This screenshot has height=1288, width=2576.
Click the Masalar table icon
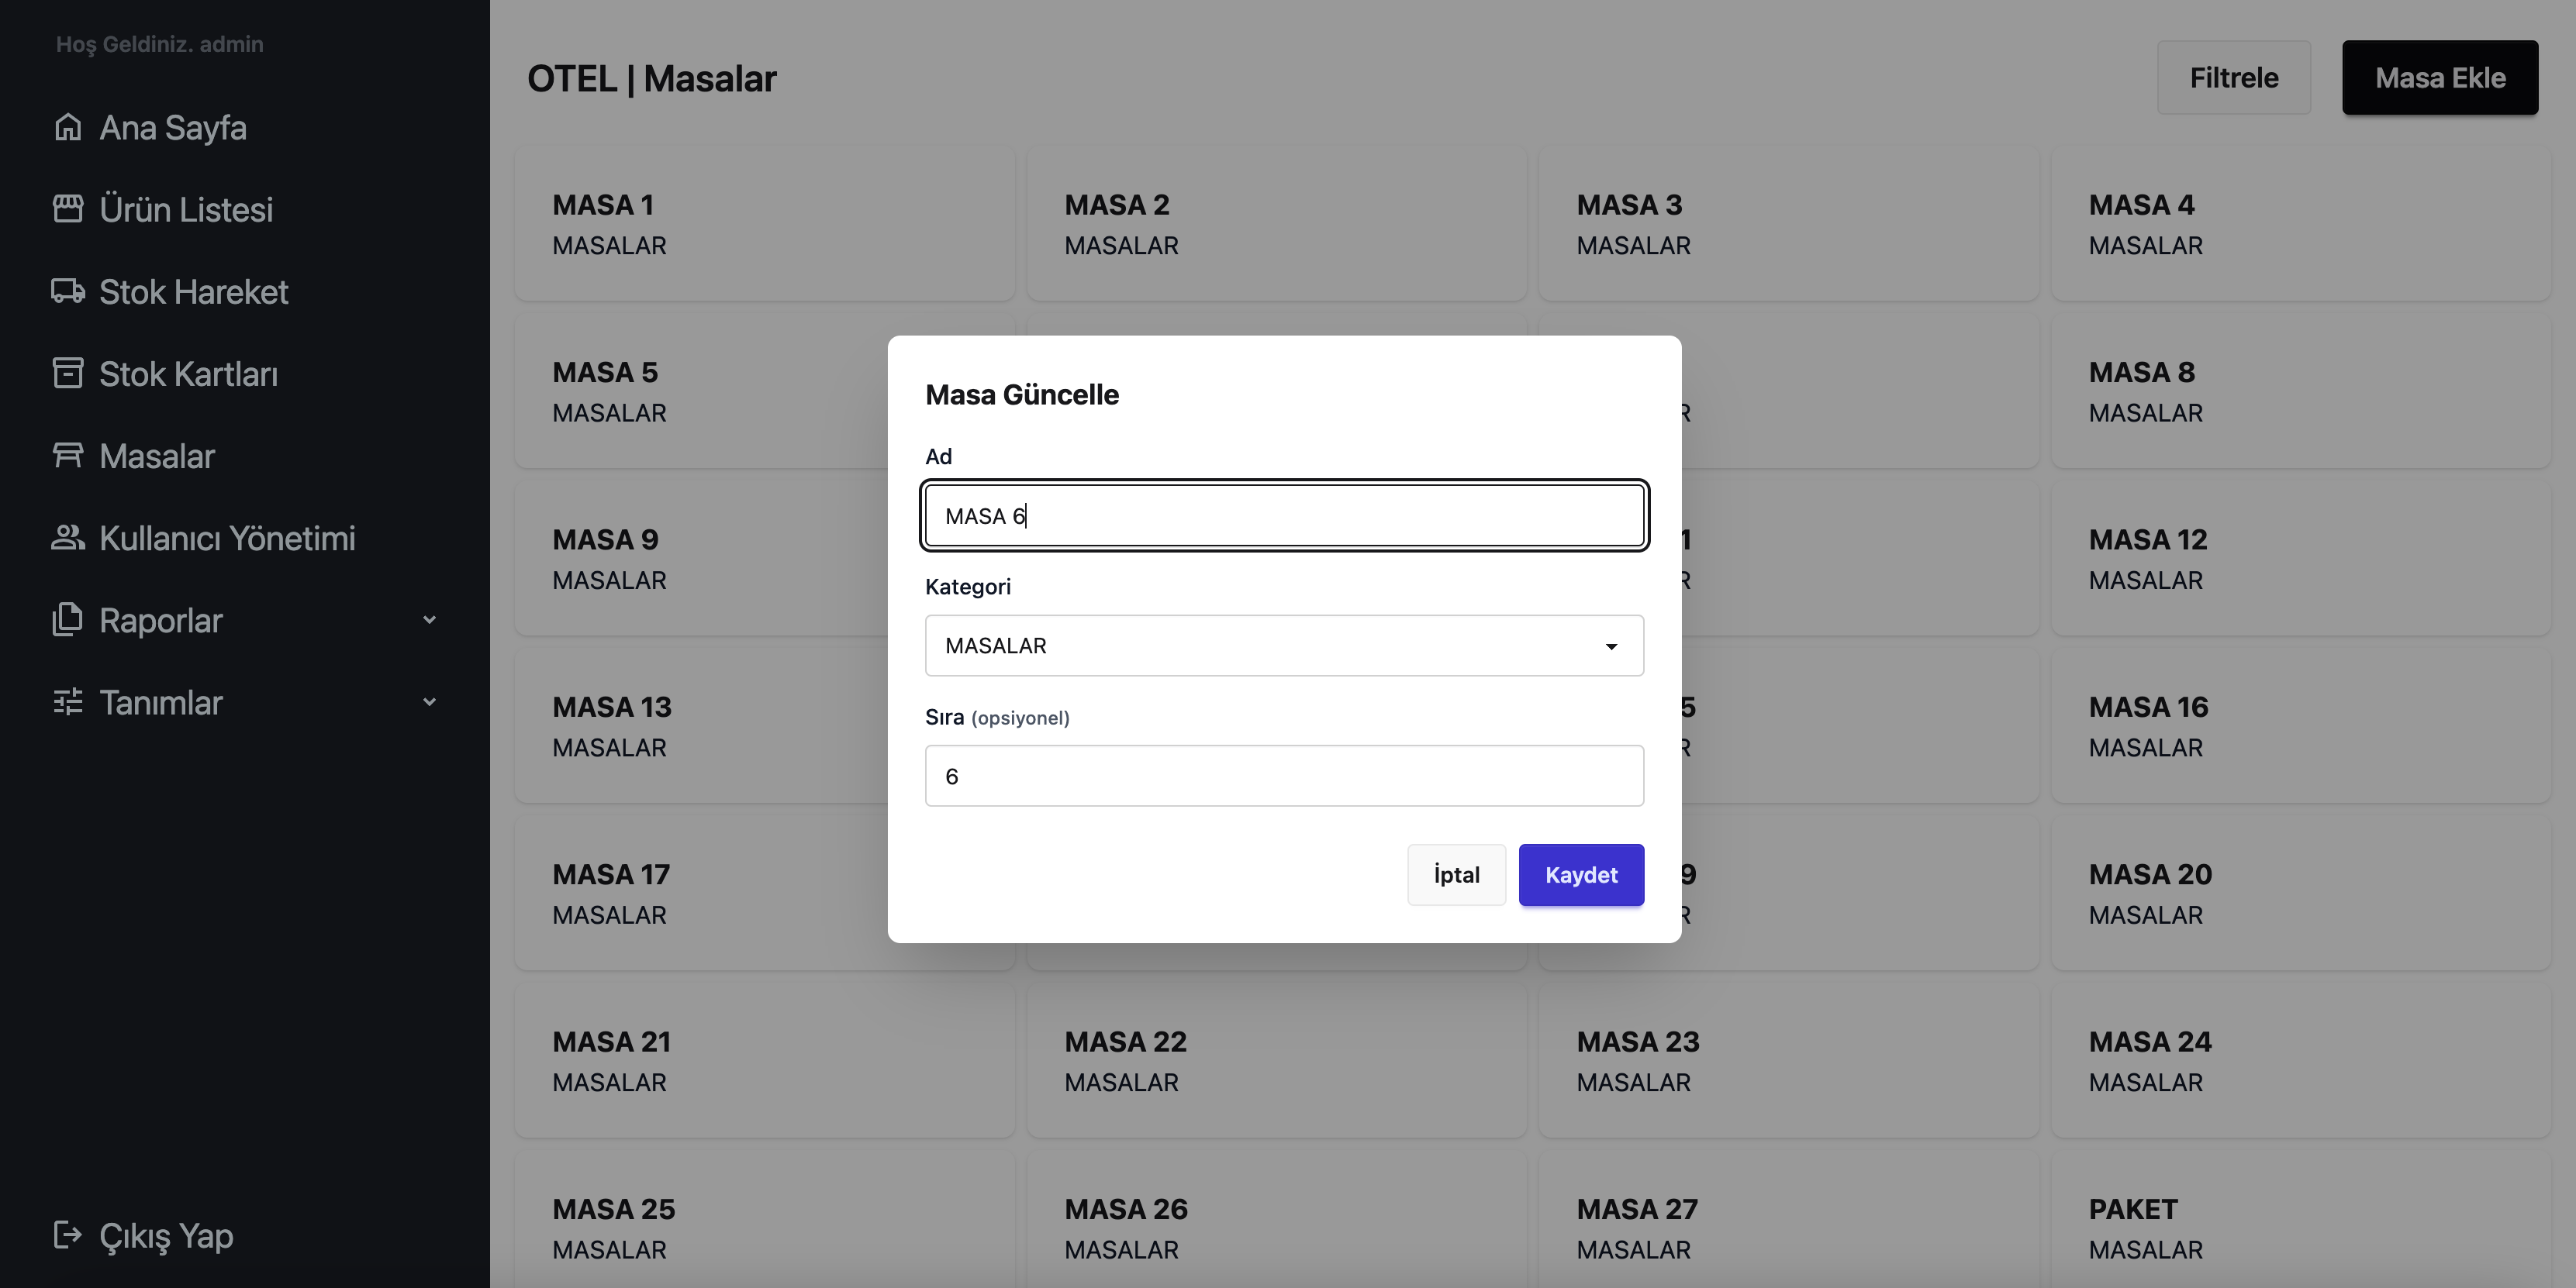pyautogui.click(x=67, y=456)
